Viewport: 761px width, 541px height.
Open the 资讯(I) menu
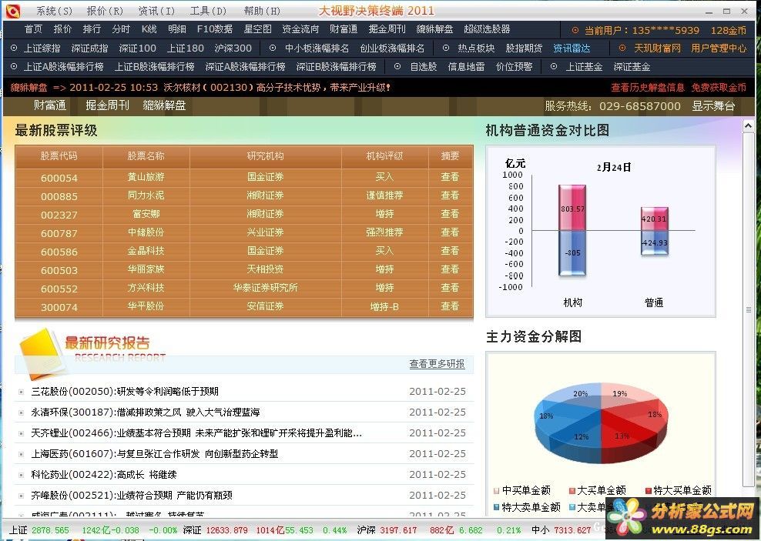(156, 11)
